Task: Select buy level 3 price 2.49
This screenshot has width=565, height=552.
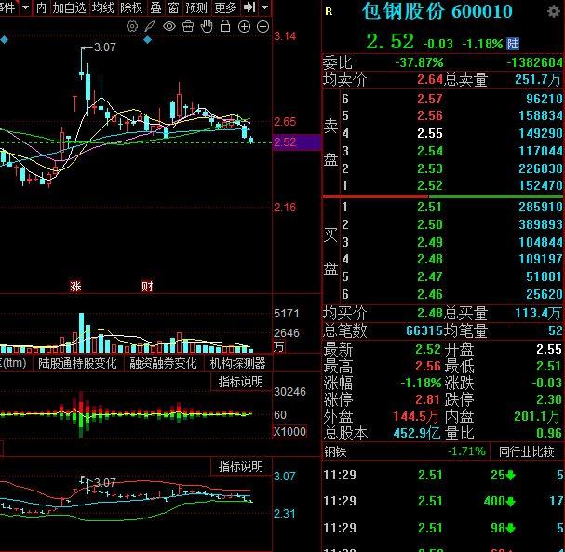Action: pyautogui.click(x=429, y=242)
